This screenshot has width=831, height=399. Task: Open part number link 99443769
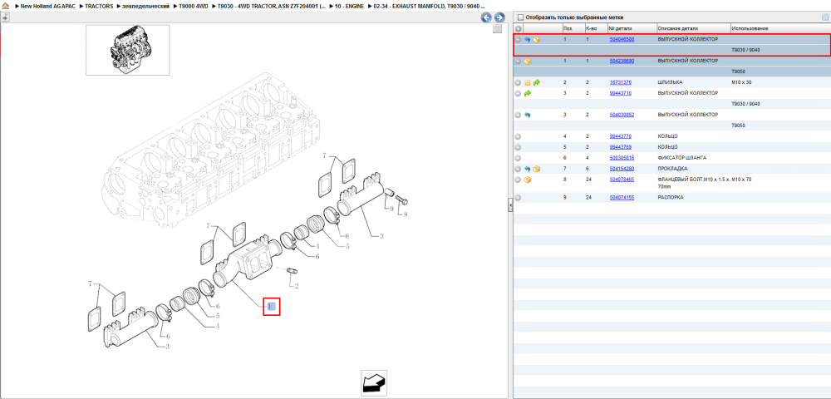[620, 147]
